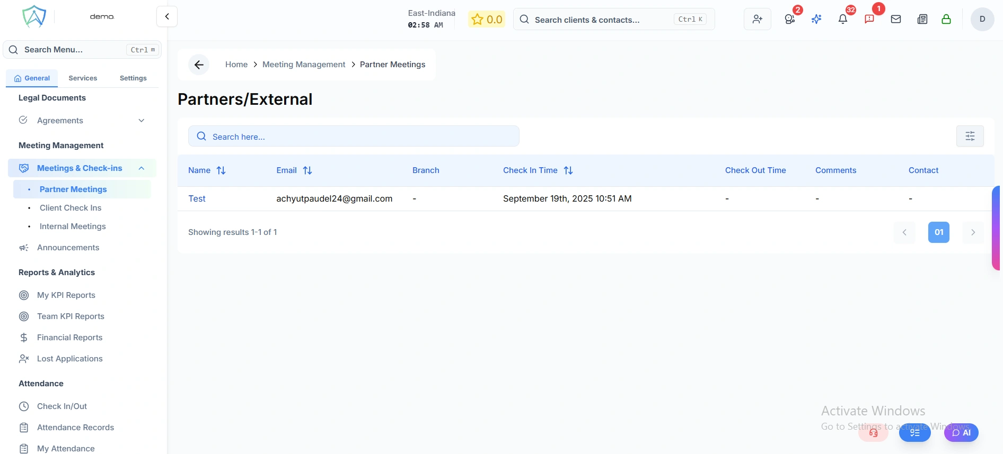Screen dimensions: 1003x454
Task: Click the green lock icon
Action: [x=946, y=20]
